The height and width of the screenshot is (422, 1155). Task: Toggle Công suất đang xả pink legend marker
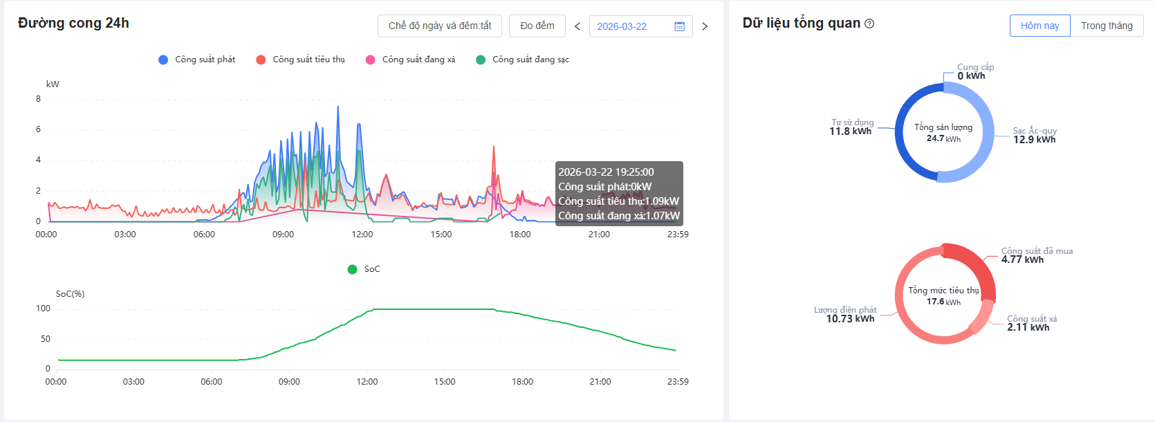coord(371,59)
